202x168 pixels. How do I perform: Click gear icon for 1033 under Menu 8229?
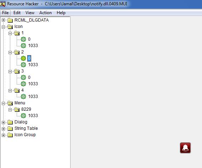[23, 116]
